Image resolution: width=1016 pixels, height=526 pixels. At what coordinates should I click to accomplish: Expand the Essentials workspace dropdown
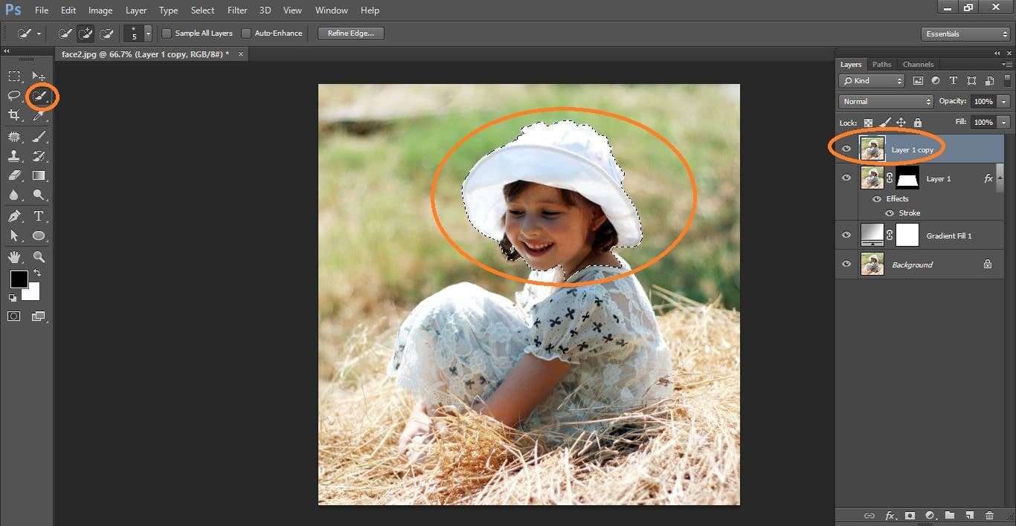pyautogui.click(x=965, y=34)
